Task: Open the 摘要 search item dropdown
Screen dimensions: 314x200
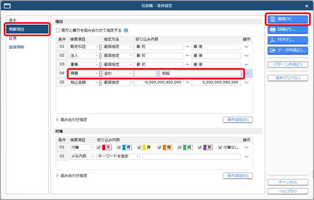Action: 84,74
